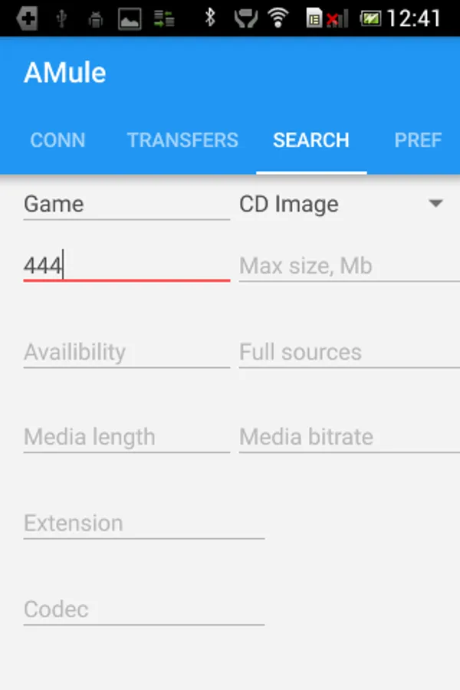Tap the Bluetooth status bar icon
Viewport: 460px width, 690px height.
(210, 18)
